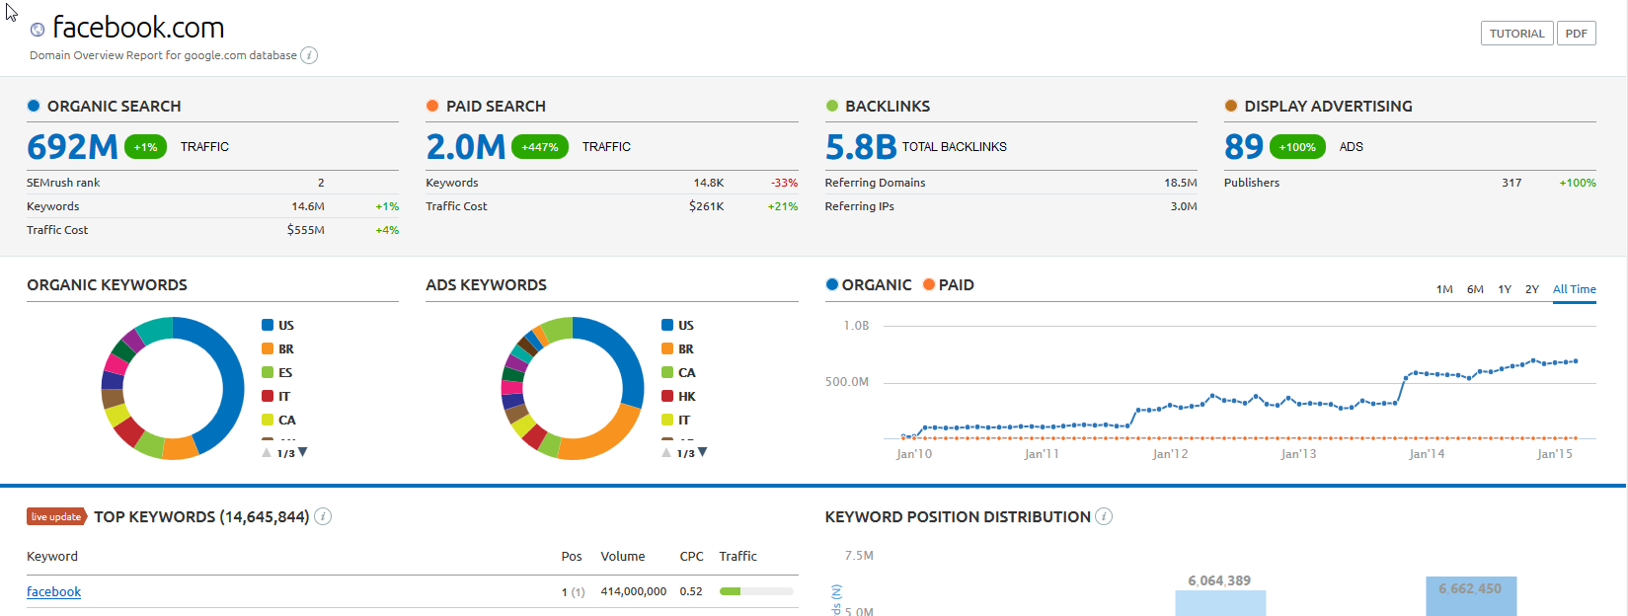Toggle the PAID series in traffic chart
Viewport: 1628px width, 616px height.
(x=948, y=285)
